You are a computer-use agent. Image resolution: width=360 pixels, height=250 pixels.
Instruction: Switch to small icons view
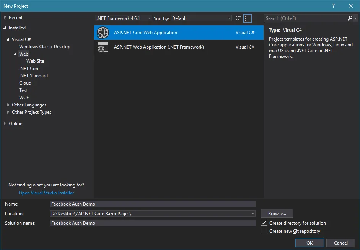(x=238, y=18)
